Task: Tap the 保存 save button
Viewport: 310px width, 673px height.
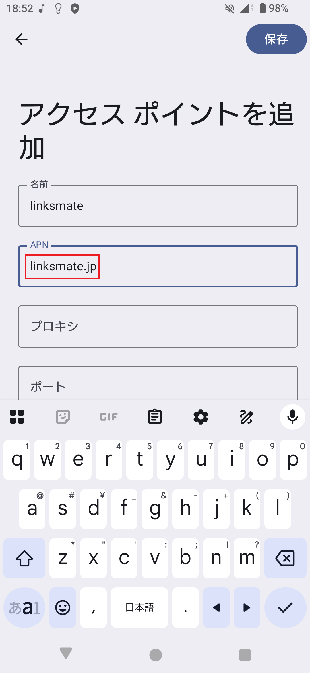Action: [276, 39]
